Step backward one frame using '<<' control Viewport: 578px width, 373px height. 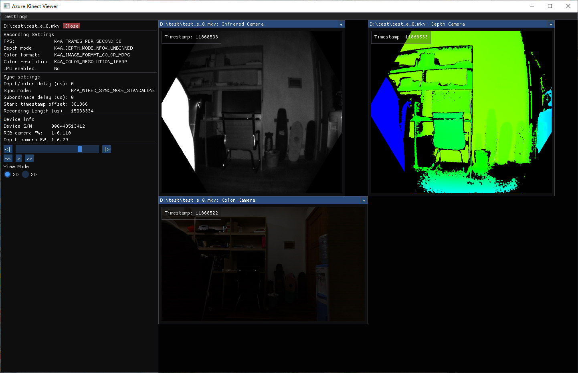[7, 158]
